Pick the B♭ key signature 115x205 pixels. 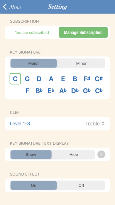39,91
